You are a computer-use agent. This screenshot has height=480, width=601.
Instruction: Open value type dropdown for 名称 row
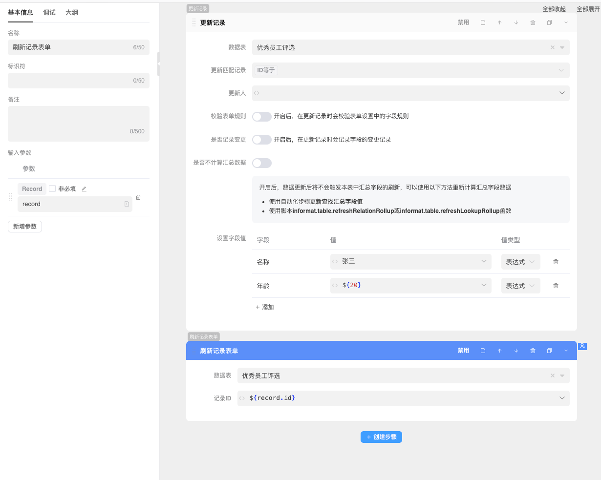(520, 262)
